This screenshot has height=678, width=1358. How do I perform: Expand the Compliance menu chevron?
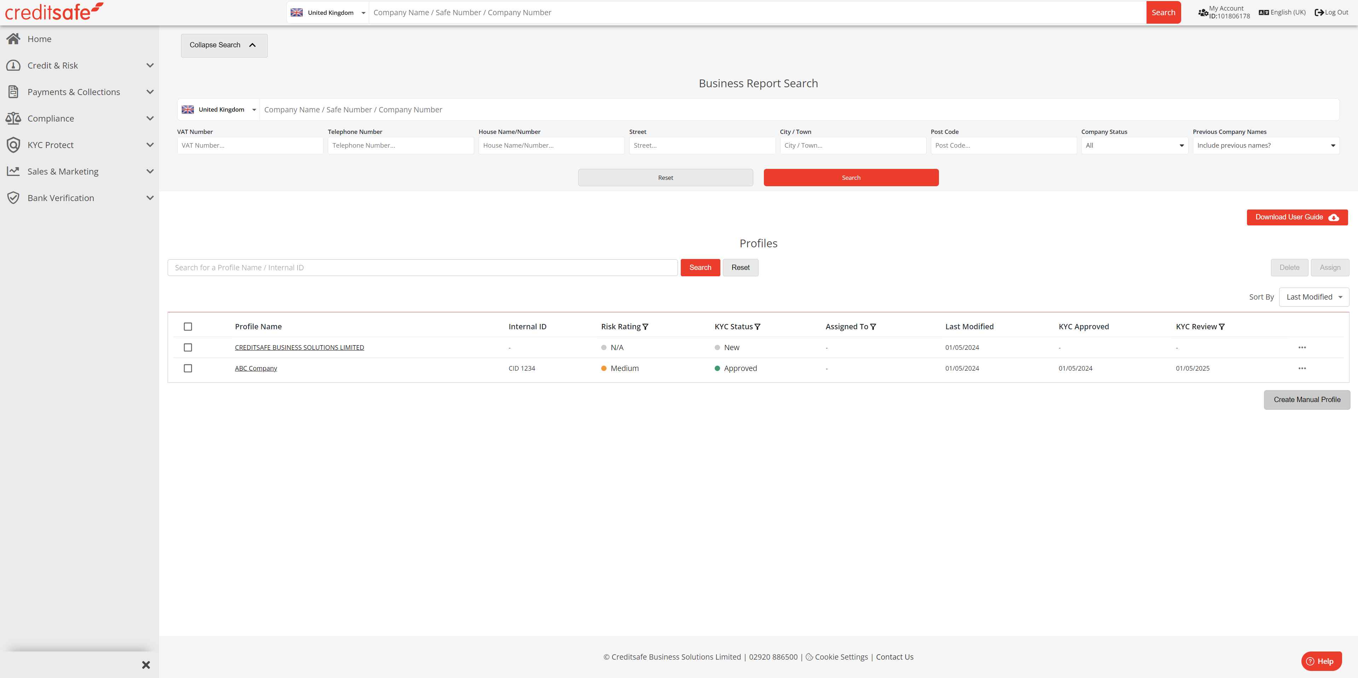(150, 118)
